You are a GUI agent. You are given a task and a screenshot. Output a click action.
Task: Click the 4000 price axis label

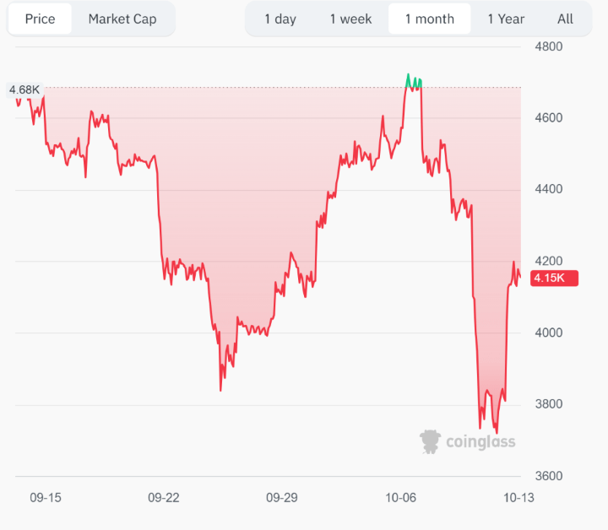pos(549,333)
